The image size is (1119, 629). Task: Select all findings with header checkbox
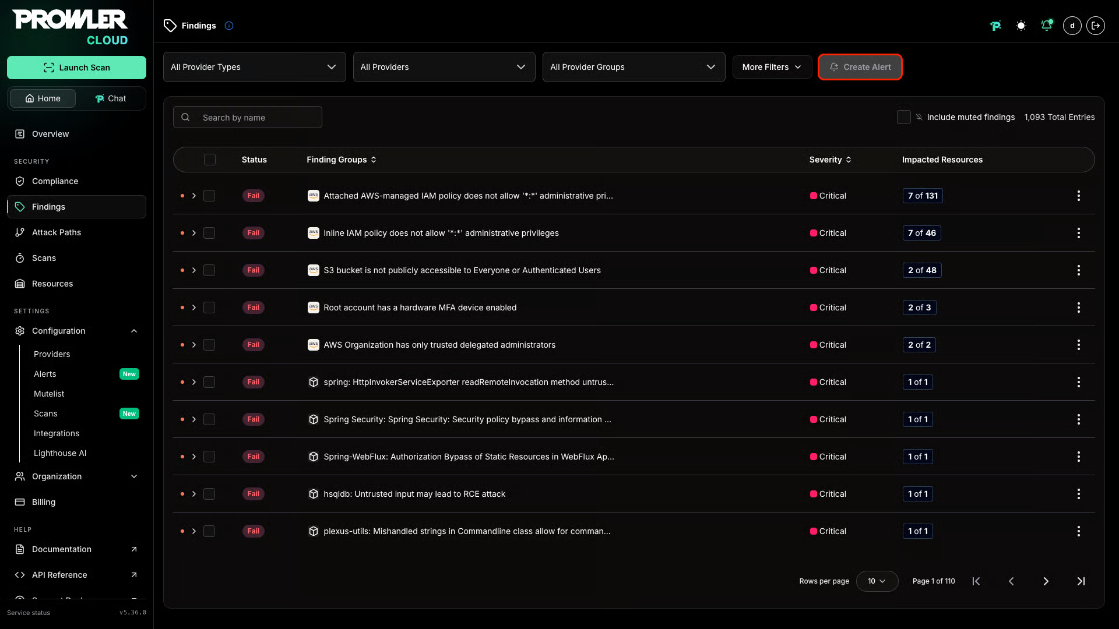pyautogui.click(x=210, y=160)
